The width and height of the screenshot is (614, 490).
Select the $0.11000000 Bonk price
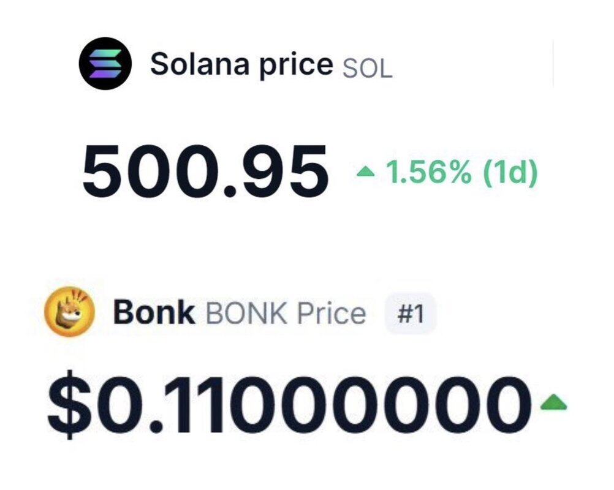289,403
